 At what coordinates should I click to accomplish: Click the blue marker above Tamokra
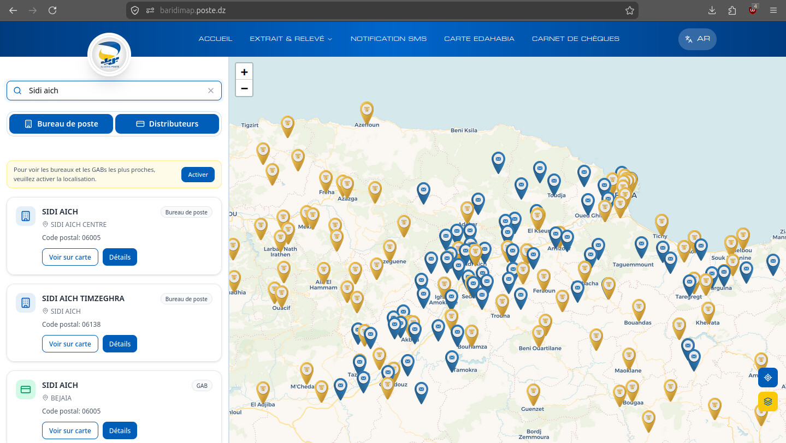point(452,361)
